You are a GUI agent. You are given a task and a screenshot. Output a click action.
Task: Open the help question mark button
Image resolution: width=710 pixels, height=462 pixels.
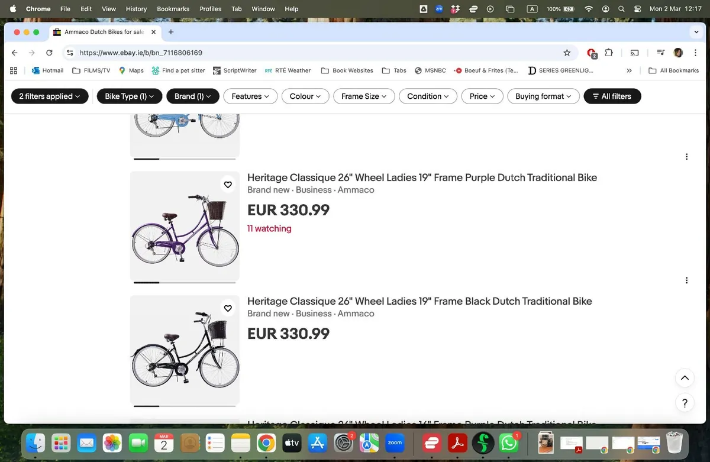click(x=685, y=403)
